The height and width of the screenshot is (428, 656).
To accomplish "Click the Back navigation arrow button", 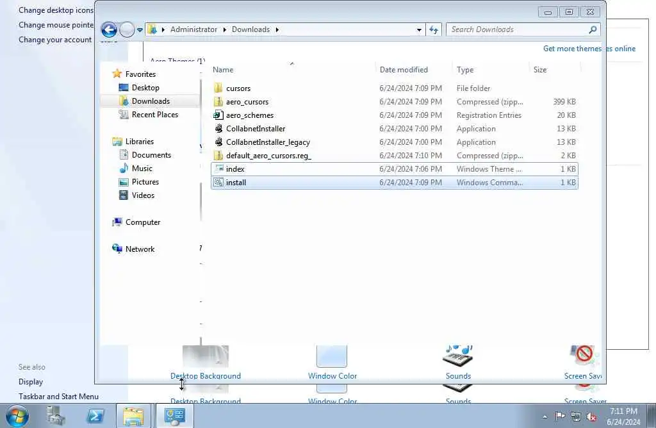I will (x=109, y=29).
